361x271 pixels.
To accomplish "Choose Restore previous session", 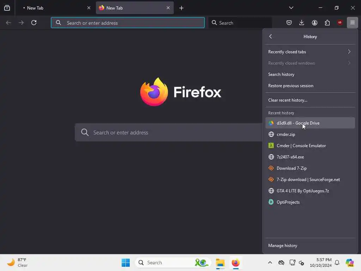I will click(310, 86).
